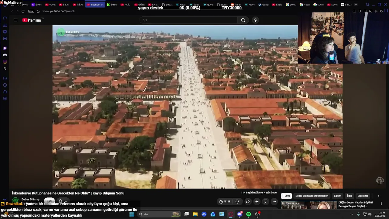389x219 pixels.
Task: Open the Bebar Bilim channel avatar
Action: coord(15,201)
